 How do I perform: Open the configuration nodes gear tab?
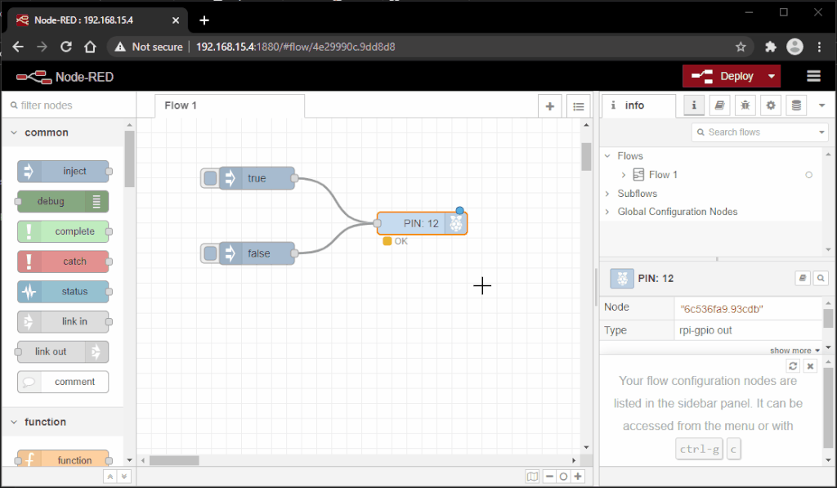pyautogui.click(x=771, y=105)
